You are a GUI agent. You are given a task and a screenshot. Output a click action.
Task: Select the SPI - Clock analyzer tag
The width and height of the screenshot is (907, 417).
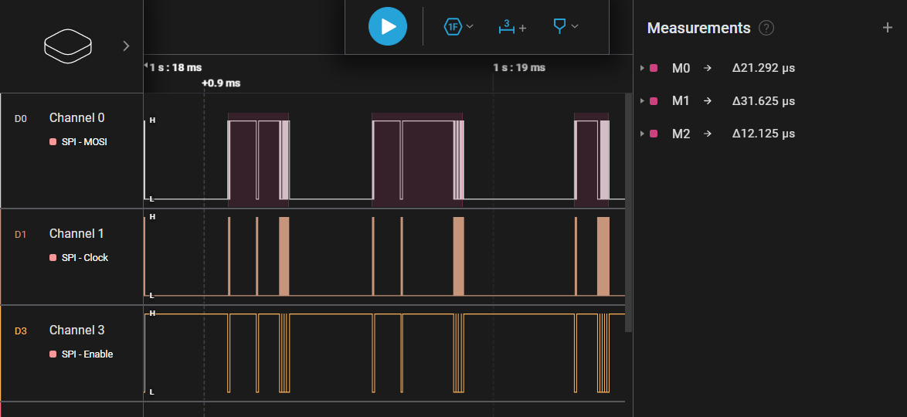pos(79,257)
